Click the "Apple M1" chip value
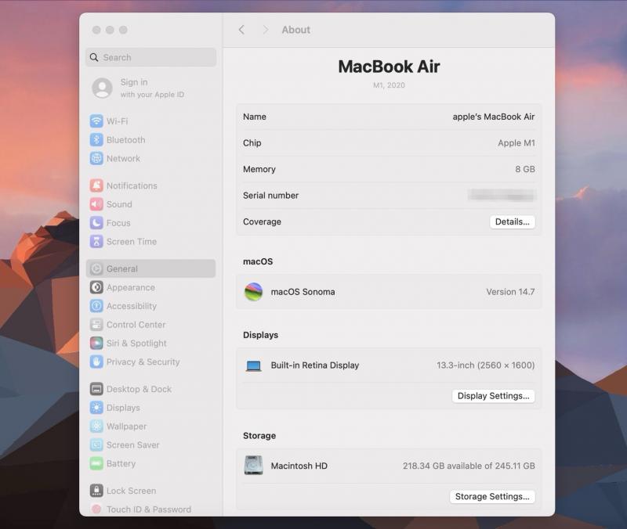 (x=516, y=143)
